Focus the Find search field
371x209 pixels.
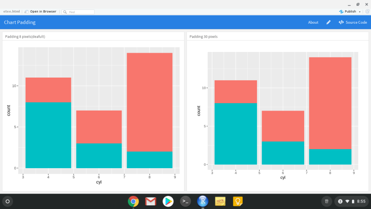click(78, 12)
